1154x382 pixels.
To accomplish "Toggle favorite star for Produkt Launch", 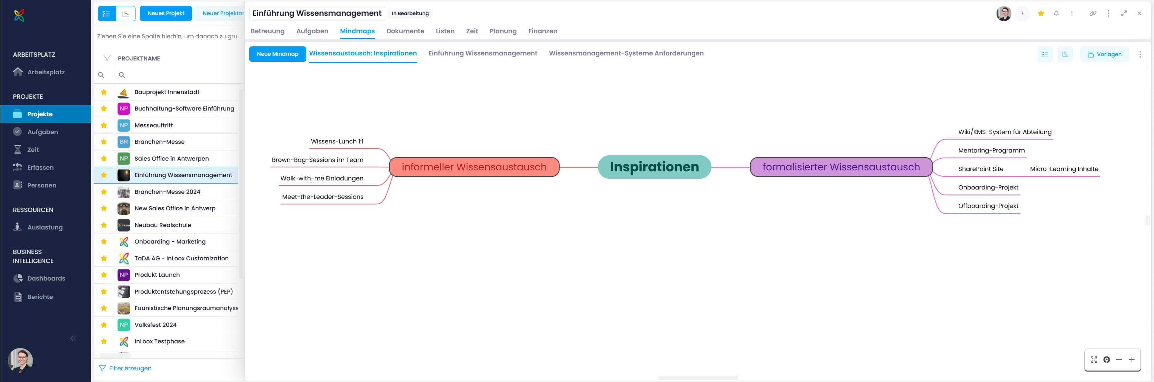I will (104, 274).
